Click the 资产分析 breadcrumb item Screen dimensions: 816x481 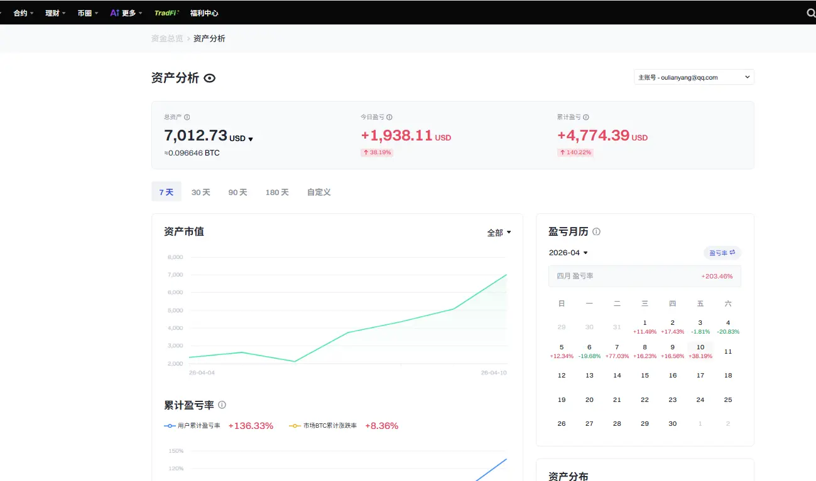pos(209,38)
